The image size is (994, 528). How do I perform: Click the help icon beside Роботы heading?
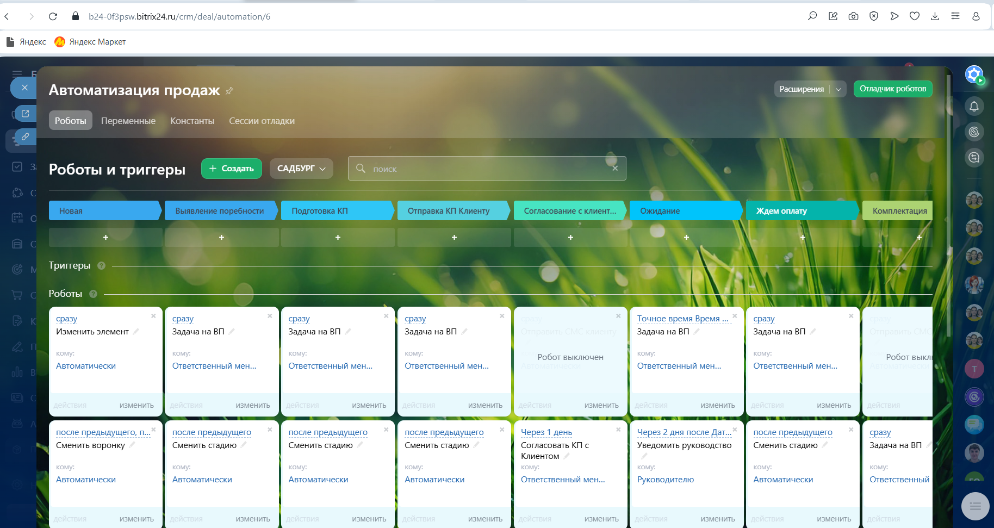coord(93,294)
